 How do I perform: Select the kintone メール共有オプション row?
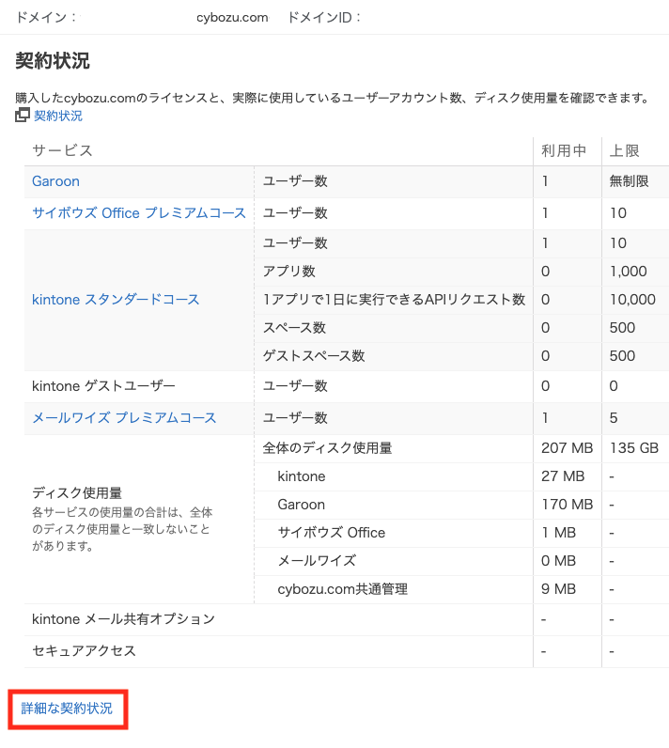coord(123,619)
